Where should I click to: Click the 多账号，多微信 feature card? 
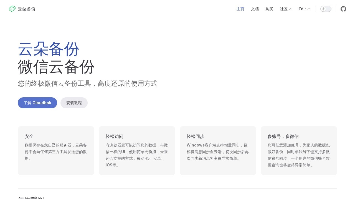[299, 150]
